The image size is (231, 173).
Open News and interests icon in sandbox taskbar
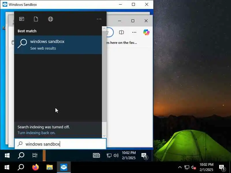point(96,155)
